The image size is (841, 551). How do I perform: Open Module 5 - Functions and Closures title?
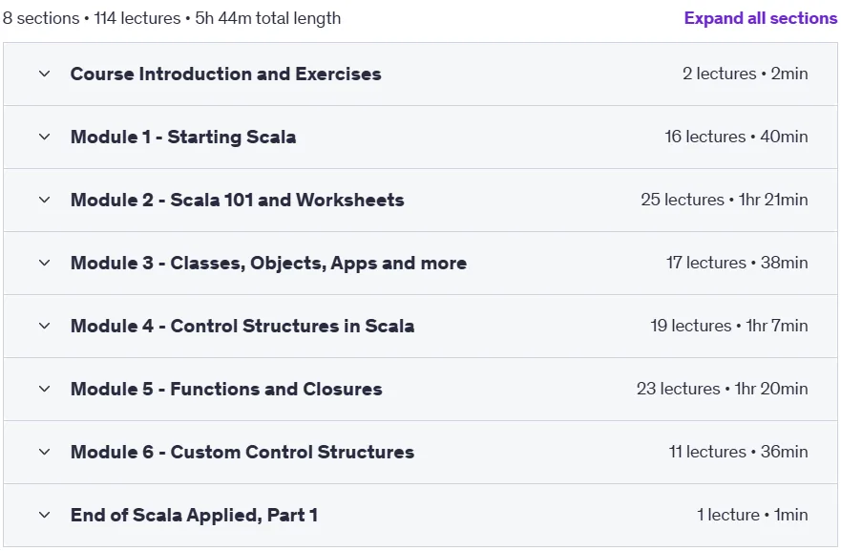click(226, 389)
